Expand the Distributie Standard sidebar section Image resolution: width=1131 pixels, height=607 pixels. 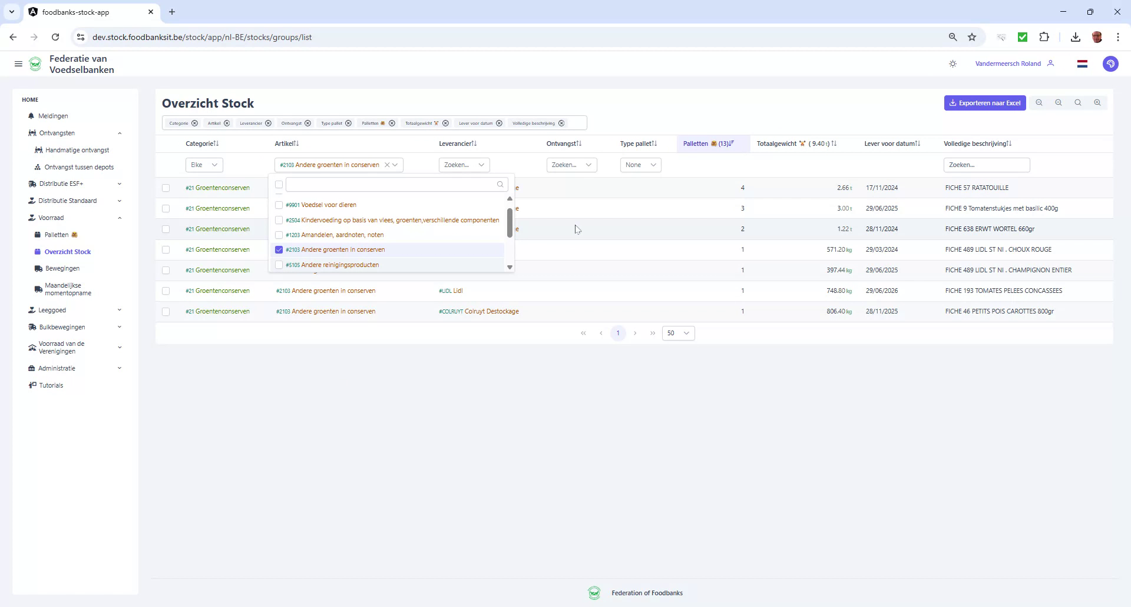pos(67,201)
